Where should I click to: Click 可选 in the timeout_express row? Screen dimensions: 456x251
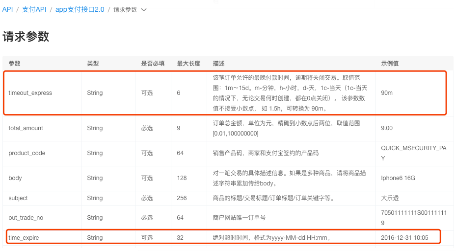147,93
